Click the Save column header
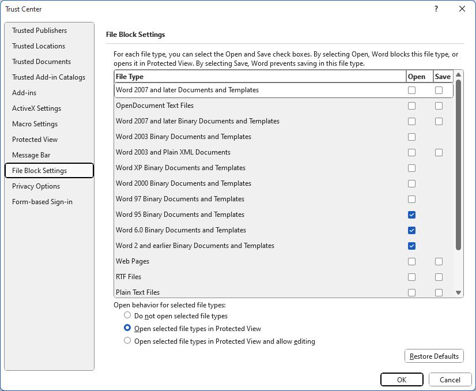 (443, 77)
